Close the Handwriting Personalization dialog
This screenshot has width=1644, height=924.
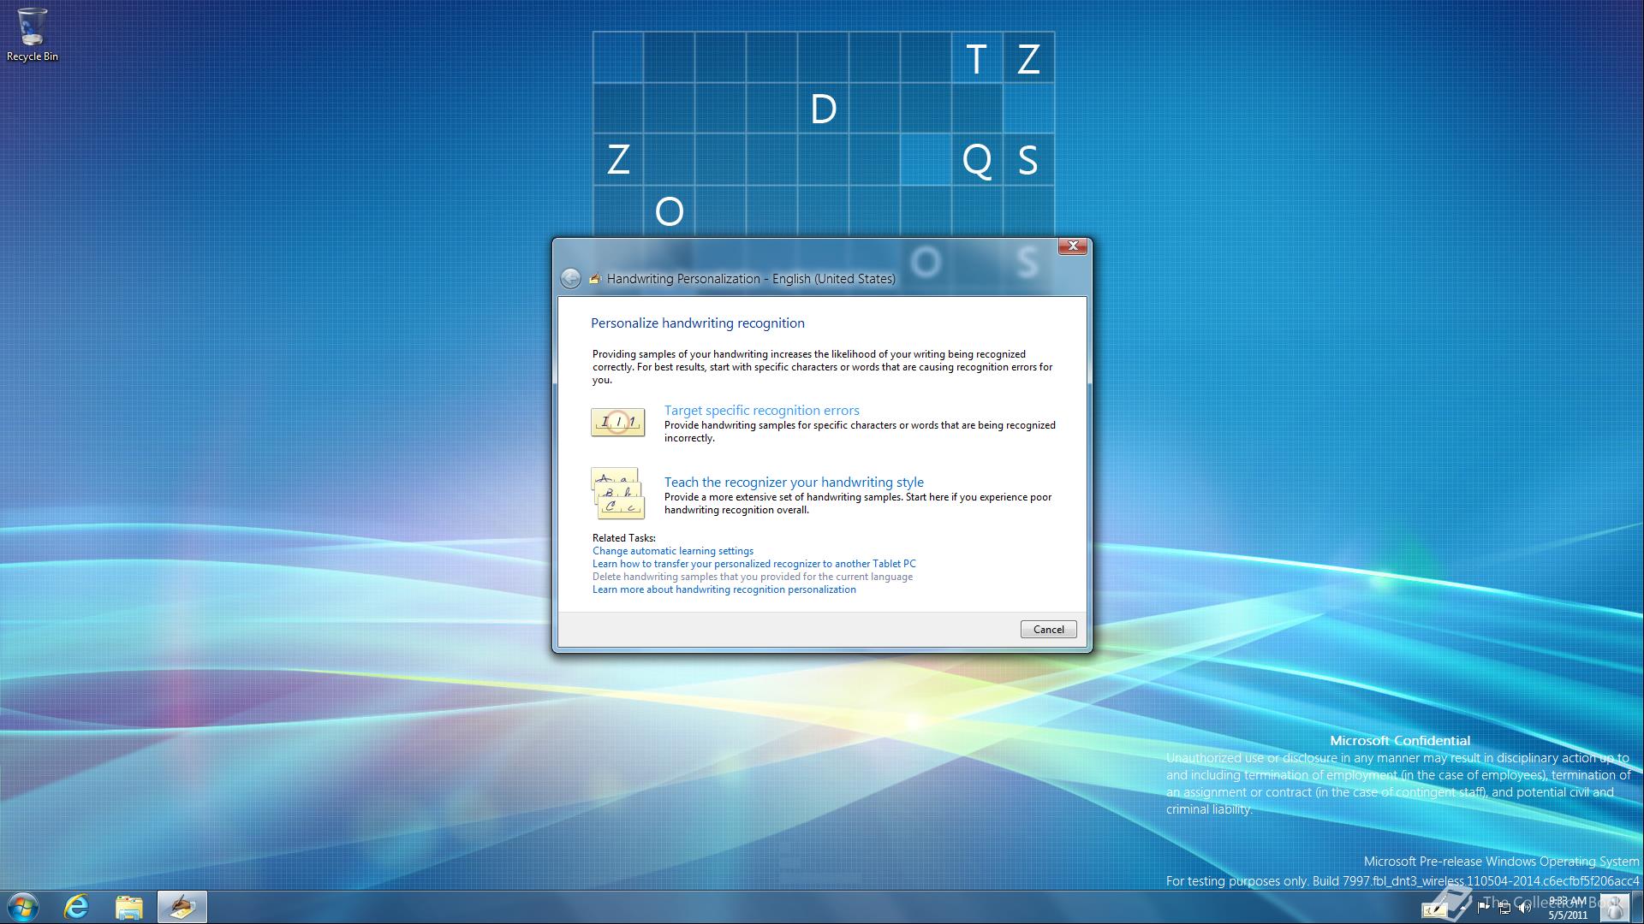click(x=1072, y=246)
